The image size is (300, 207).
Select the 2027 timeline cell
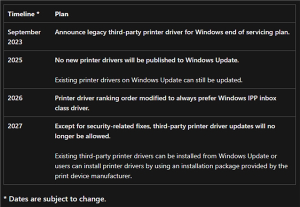[x=15, y=126]
